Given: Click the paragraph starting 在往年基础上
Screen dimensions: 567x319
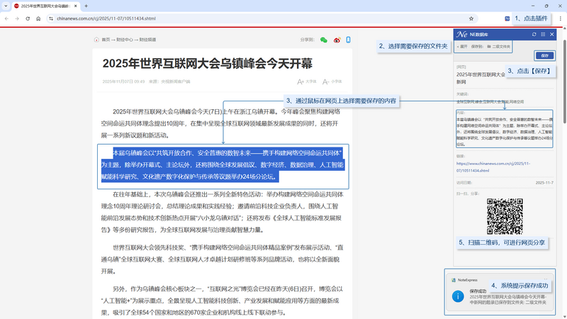Looking at the screenshot, I should (x=223, y=212).
